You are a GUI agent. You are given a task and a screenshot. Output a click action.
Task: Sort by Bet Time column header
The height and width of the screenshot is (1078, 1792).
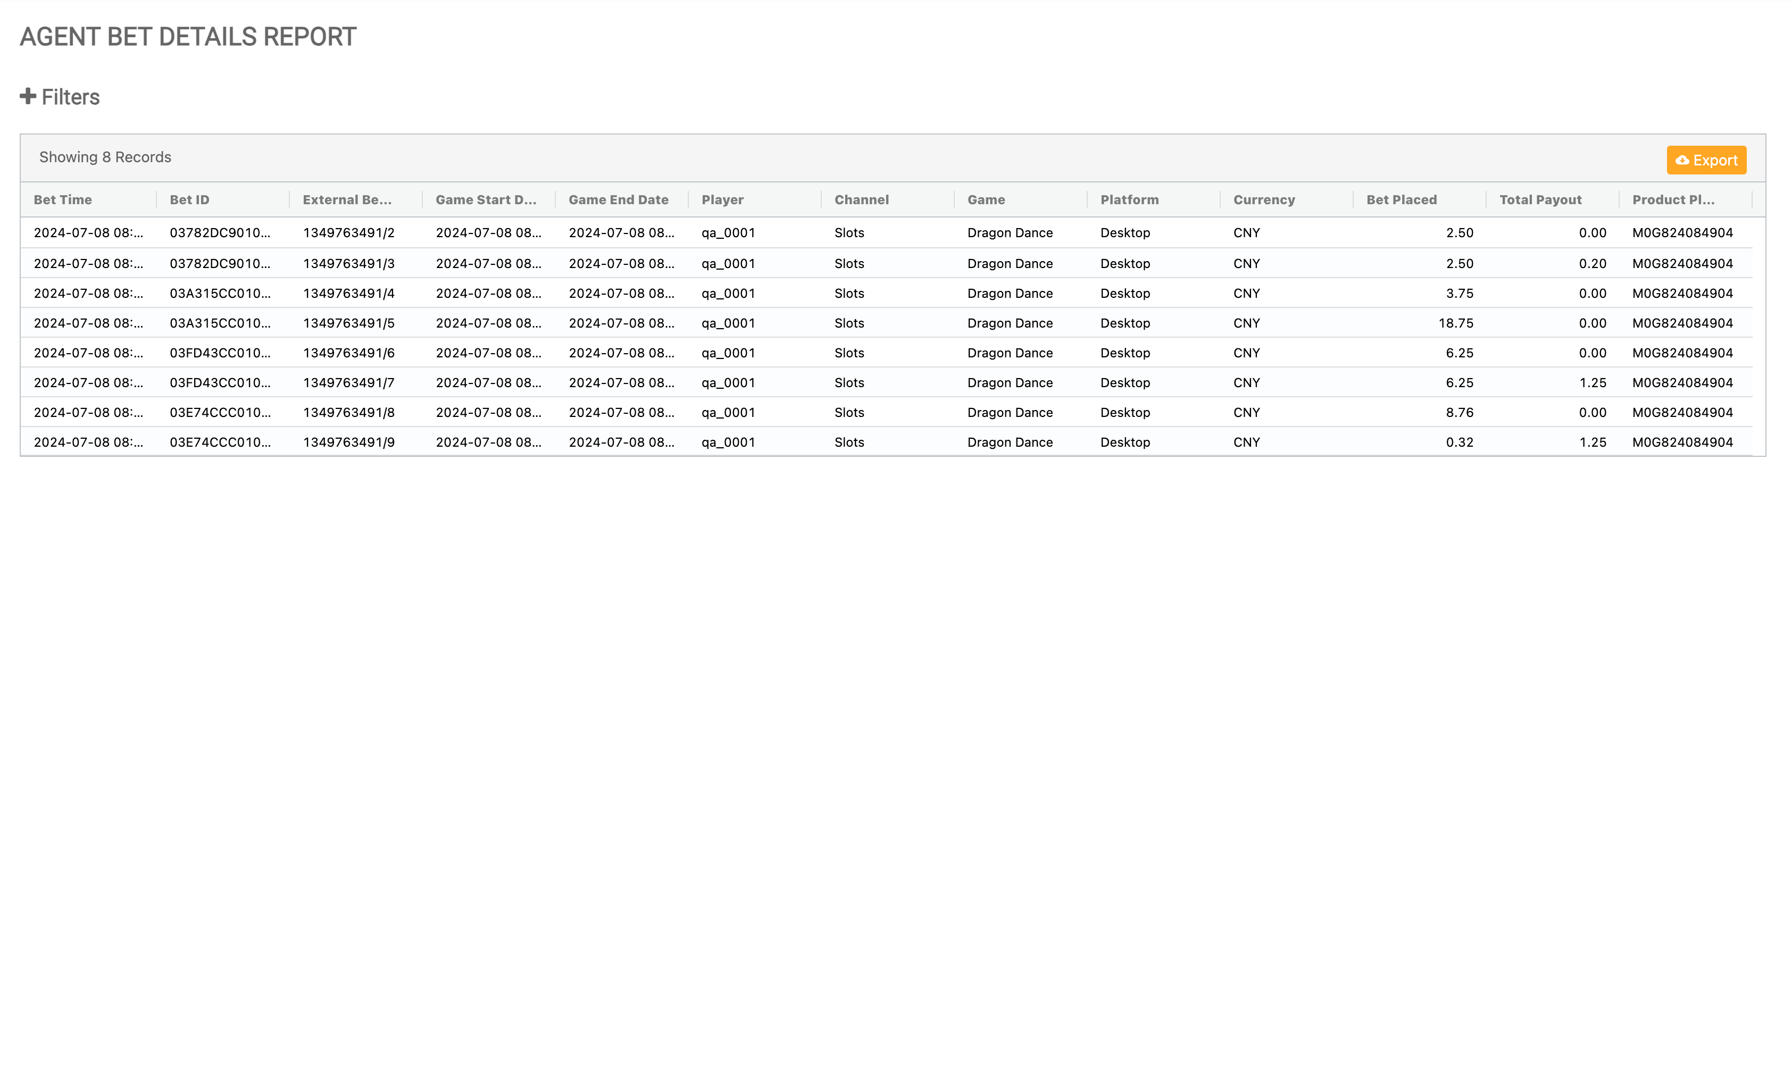(x=62, y=200)
